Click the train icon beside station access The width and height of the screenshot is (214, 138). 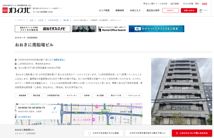pyautogui.click(x=16, y=64)
